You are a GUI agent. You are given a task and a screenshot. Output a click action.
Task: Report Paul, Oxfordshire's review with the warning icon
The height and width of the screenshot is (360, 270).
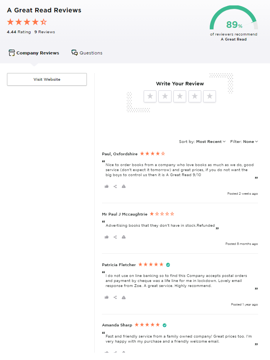tap(124, 186)
